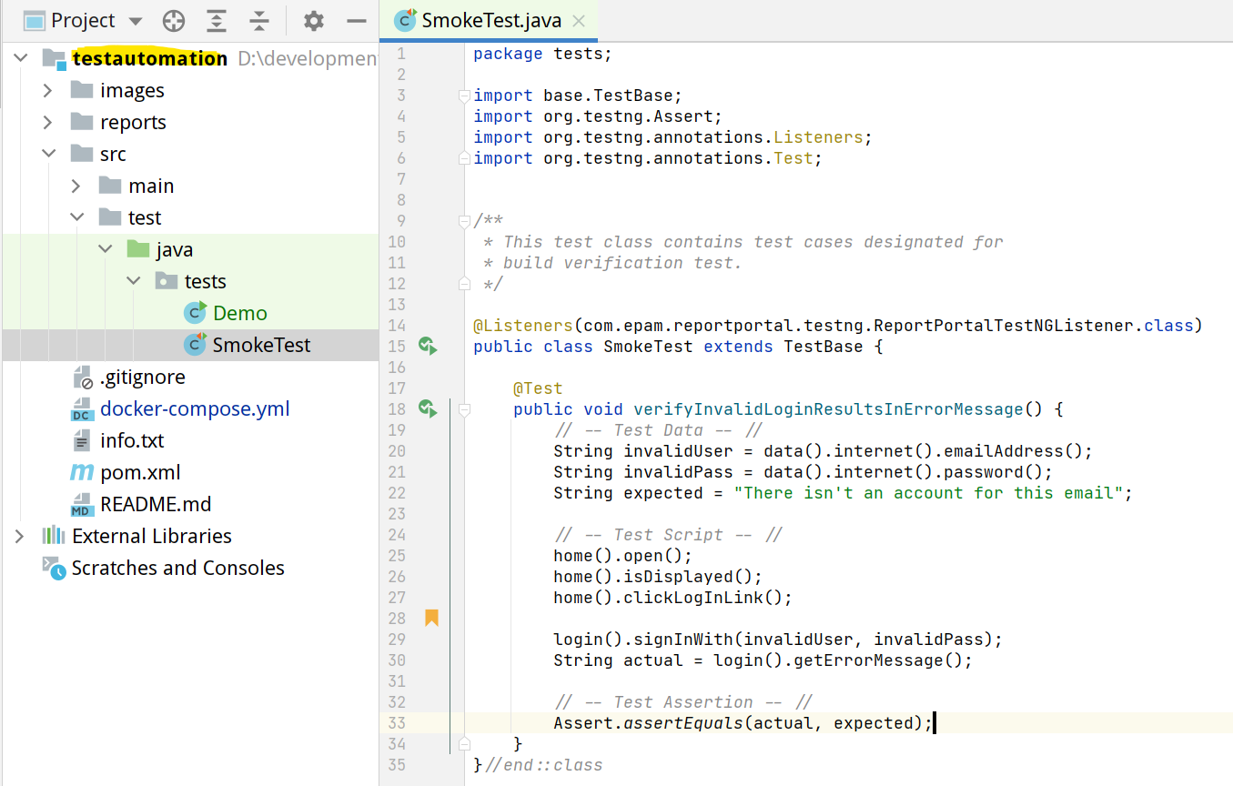
Task: Expand External Libraries node
Action: point(19,536)
